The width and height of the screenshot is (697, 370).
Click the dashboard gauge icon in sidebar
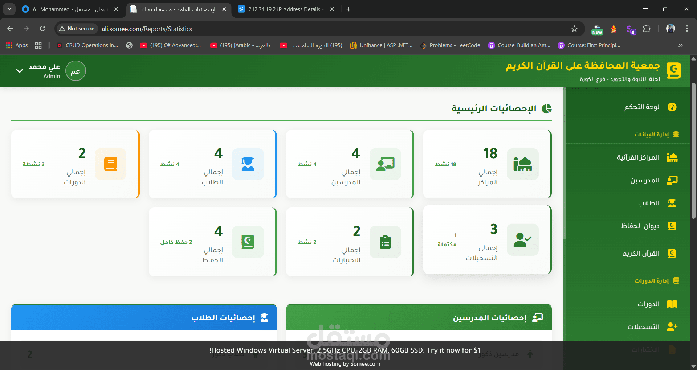pyautogui.click(x=672, y=107)
